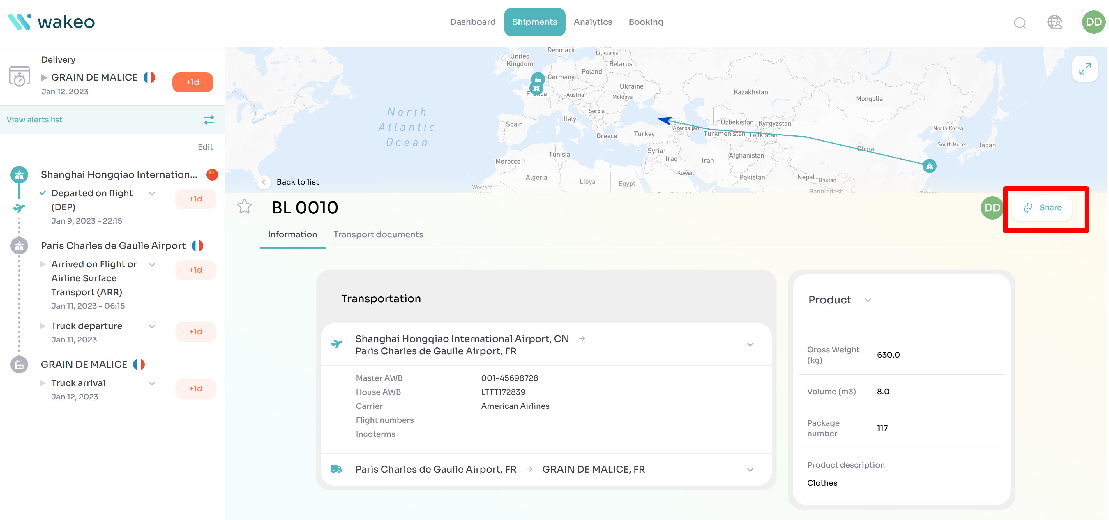Click the Share button
This screenshot has width=1109, height=520.
tap(1042, 208)
